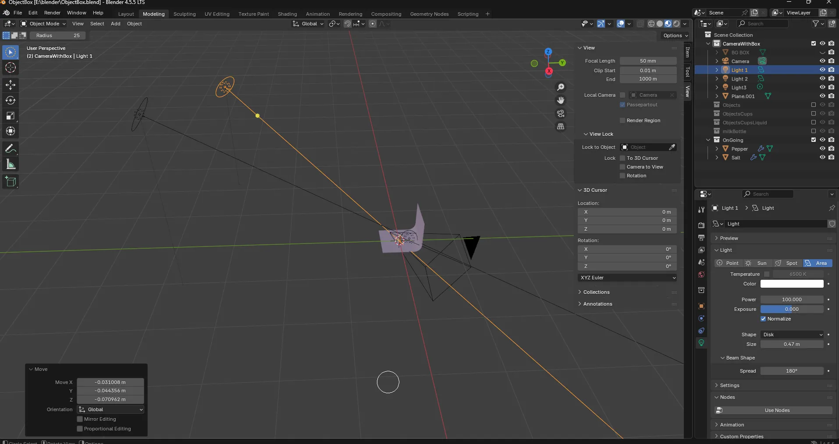
Task: Click the Focal Length field
Action: click(x=648, y=61)
